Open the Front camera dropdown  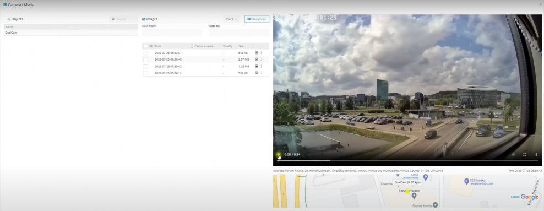click(x=231, y=19)
